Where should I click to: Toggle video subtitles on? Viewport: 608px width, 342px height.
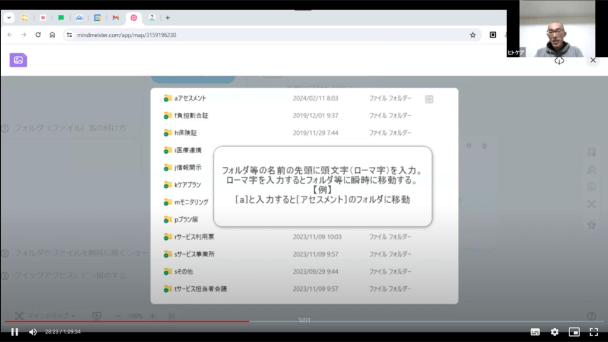[535, 331]
